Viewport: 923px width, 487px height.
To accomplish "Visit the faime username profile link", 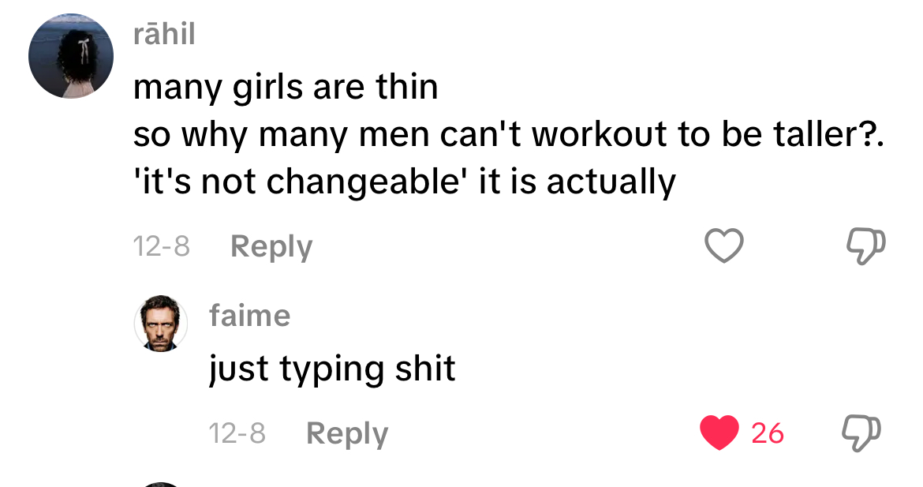I will (249, 316).
